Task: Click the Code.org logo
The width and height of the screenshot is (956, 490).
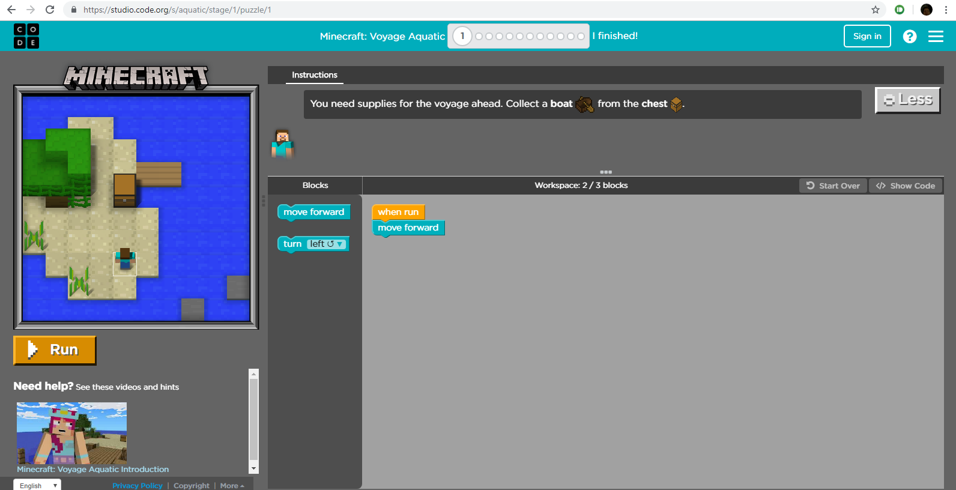Action: [26, 36]
